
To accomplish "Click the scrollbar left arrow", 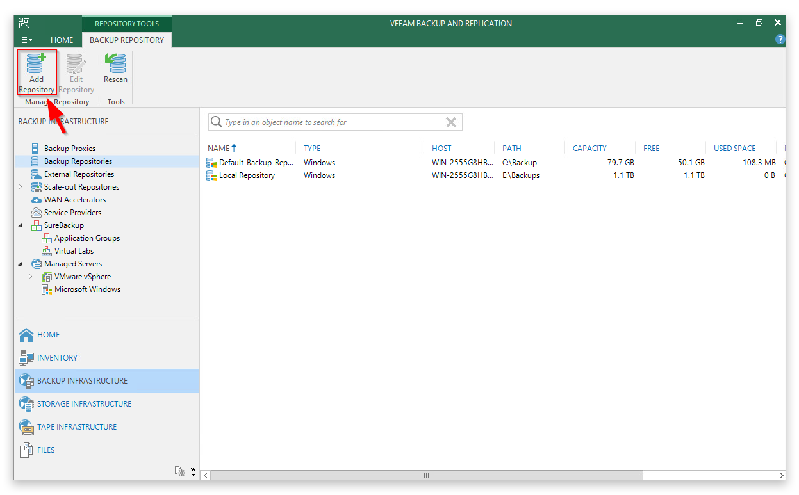I will pyautogui.click(x=206, y=476).
